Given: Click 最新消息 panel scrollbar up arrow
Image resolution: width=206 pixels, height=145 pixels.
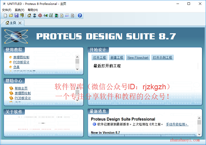Looking at the screenshot, I should point(199,118).
